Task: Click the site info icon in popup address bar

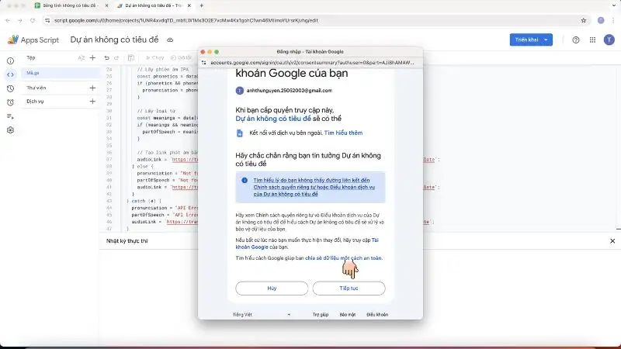Action: click(x=204, y=63)
